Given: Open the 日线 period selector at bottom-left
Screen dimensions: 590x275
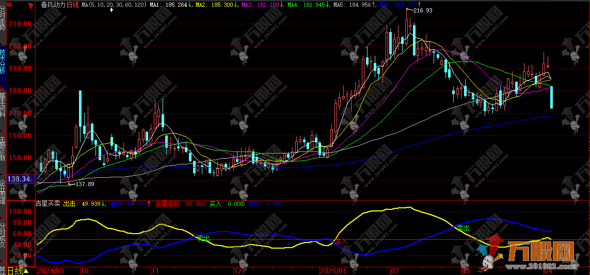Looking at the screenshot, I should click(x=18, y=271).
